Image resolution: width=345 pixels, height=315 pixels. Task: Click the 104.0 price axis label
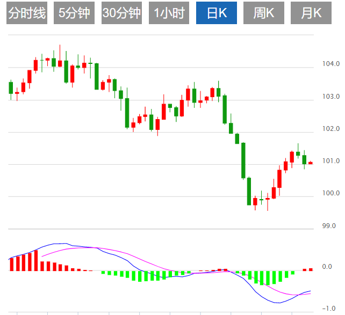tap(330, 64)
